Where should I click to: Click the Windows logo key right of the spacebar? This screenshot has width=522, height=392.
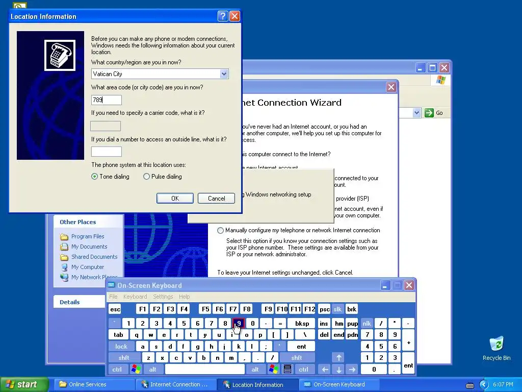click(x=274, y=369)
